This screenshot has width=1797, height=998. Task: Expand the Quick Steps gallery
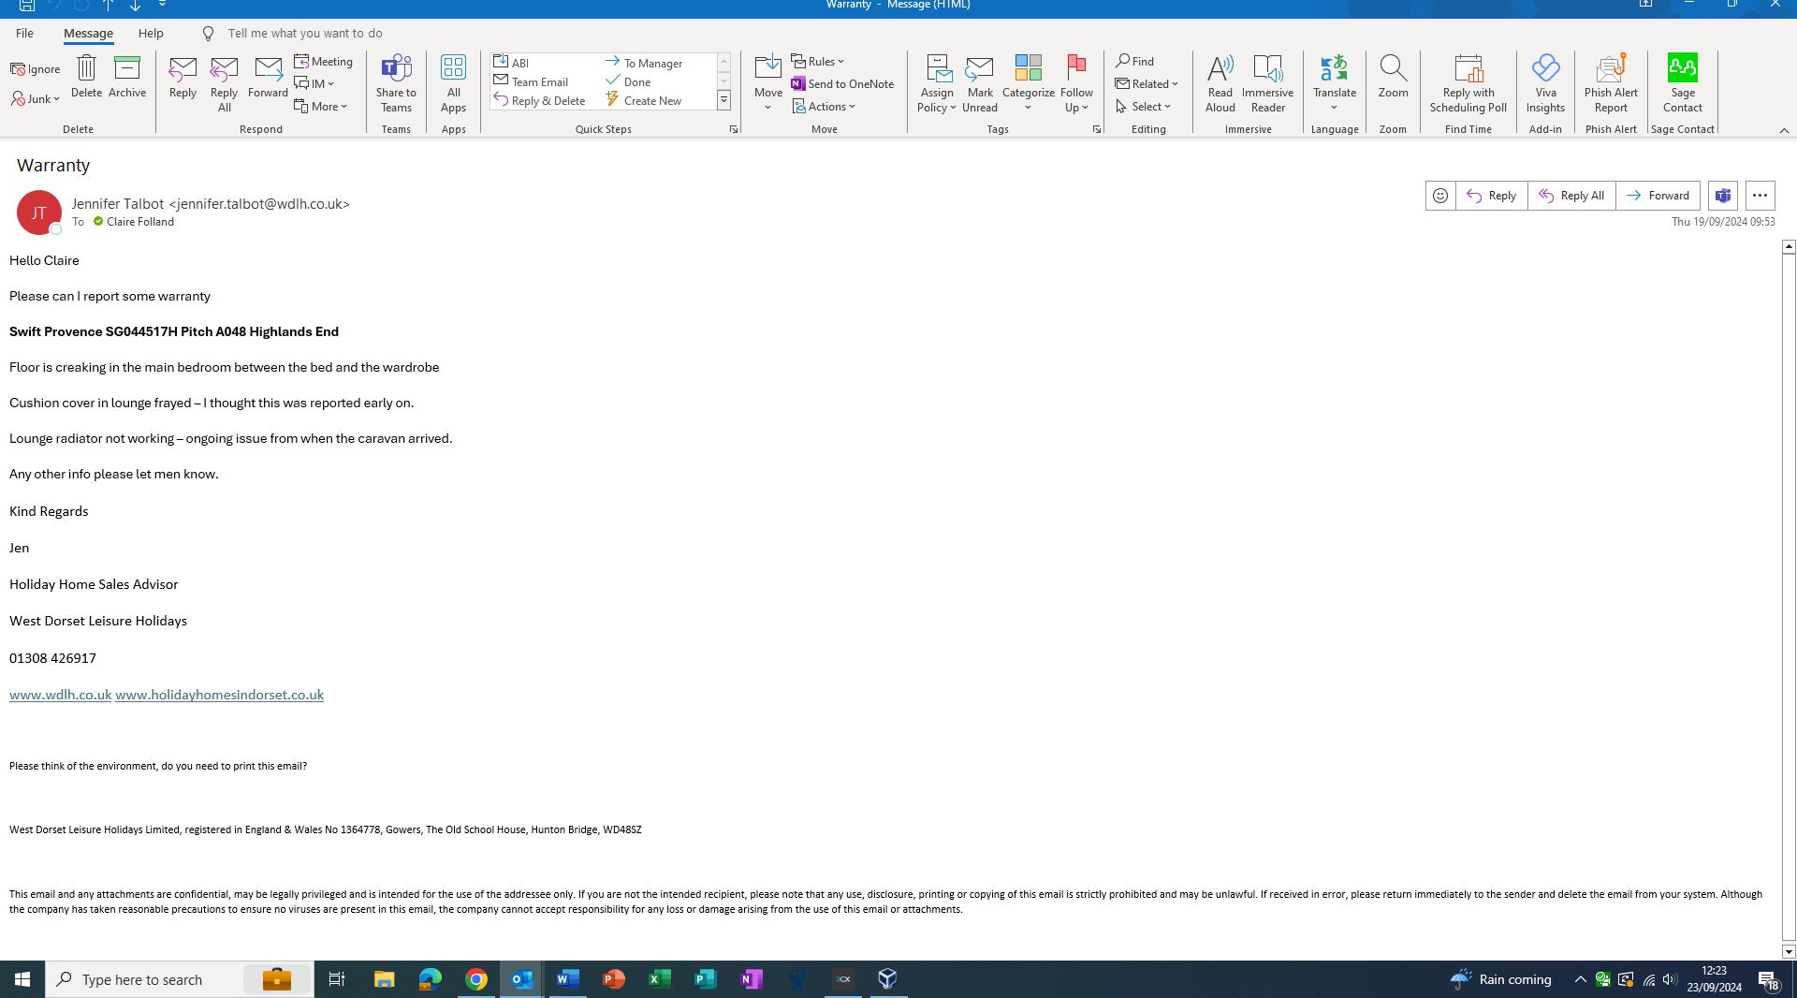click(723, 100)
